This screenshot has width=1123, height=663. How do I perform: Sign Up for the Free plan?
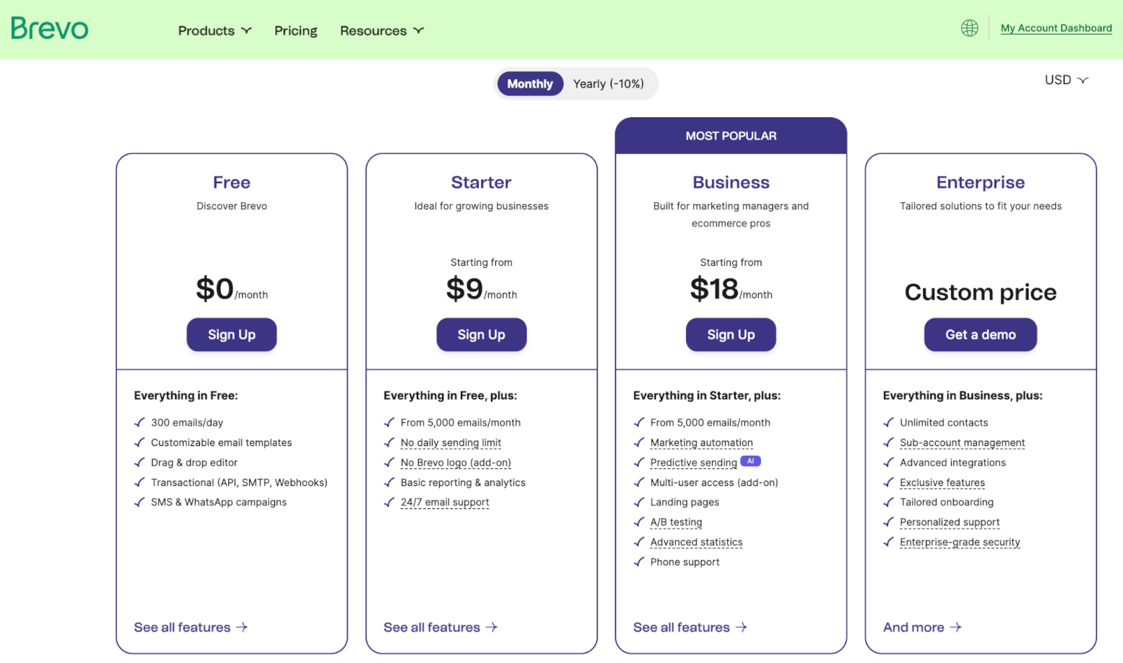click(x=232, y=334)
